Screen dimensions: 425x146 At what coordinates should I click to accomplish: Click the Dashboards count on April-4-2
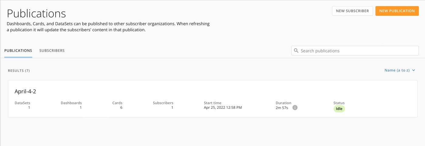click(x=80, y=108)
